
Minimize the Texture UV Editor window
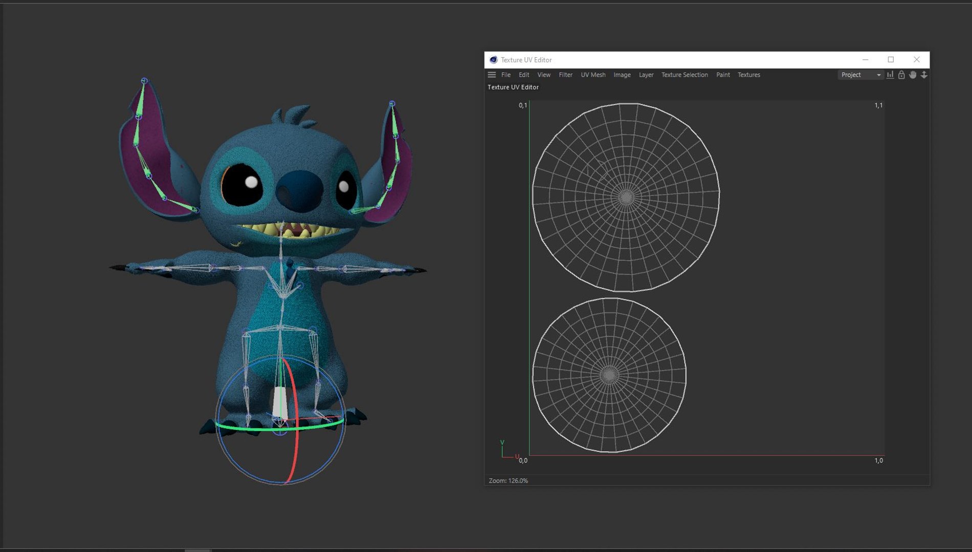[x=865, y=60]
